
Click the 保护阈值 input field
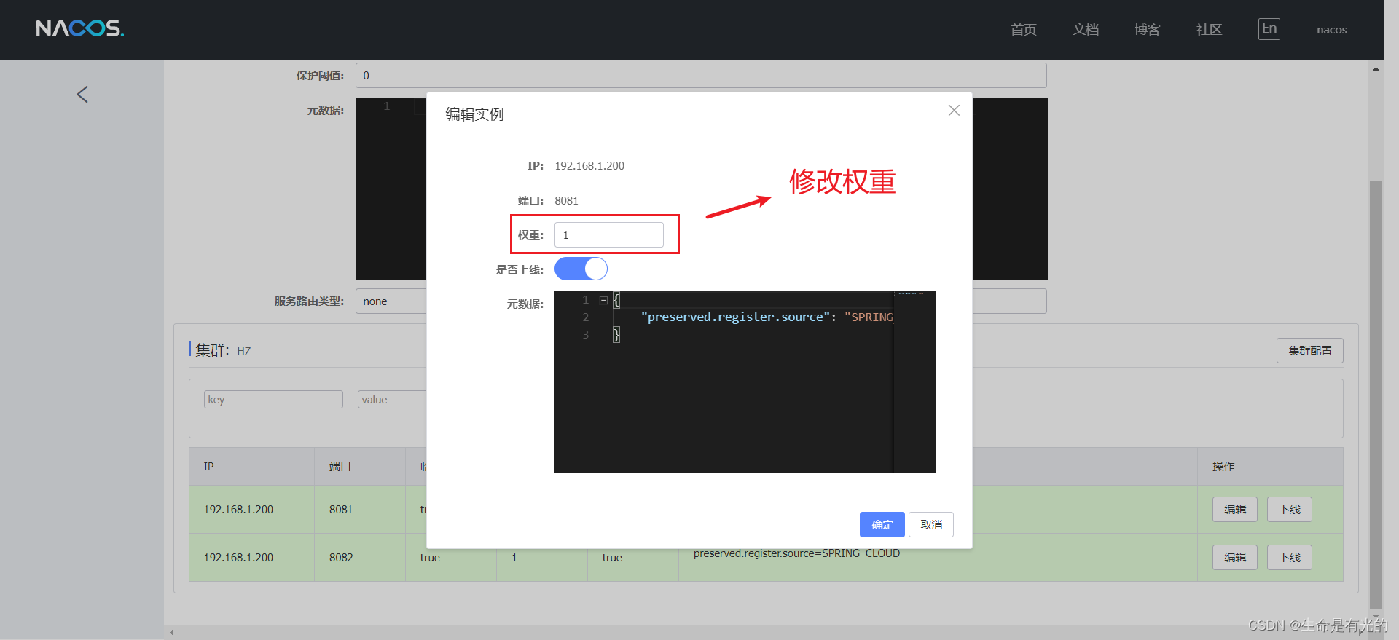coord(701,76)
